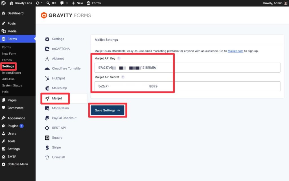Click the comments bubble in admin bar
Screen dimensions: 289x181
click(x=62, y=3)
